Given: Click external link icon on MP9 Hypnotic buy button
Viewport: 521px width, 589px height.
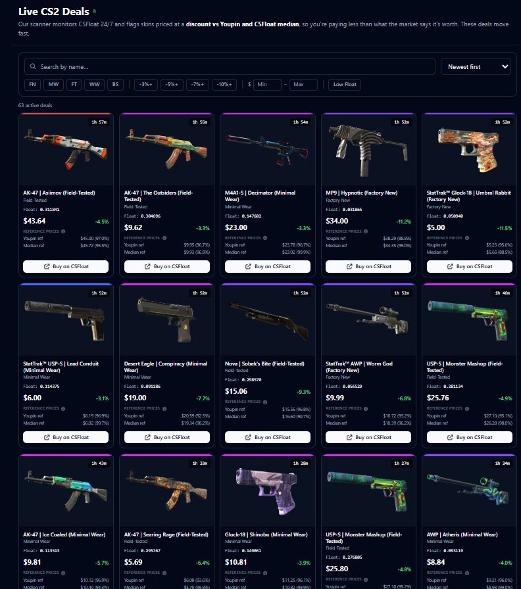Looking at the screenshot, I should coord(349,266).
